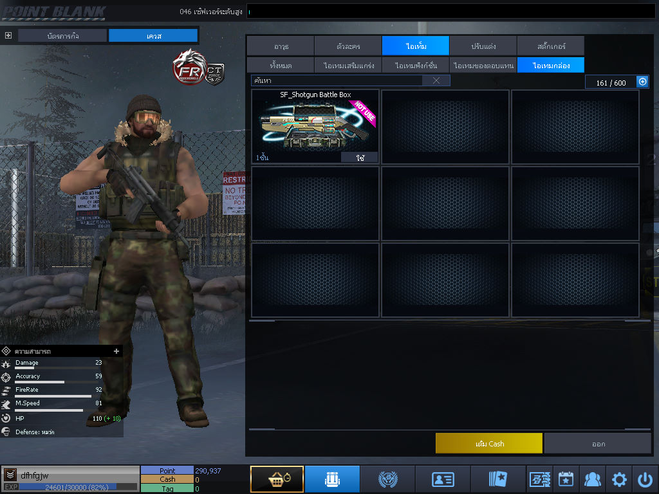The width and height of the screenshot is (659, 494).
Task: Switch to the อาวุธ tab
Action: (x=281, y=46)
